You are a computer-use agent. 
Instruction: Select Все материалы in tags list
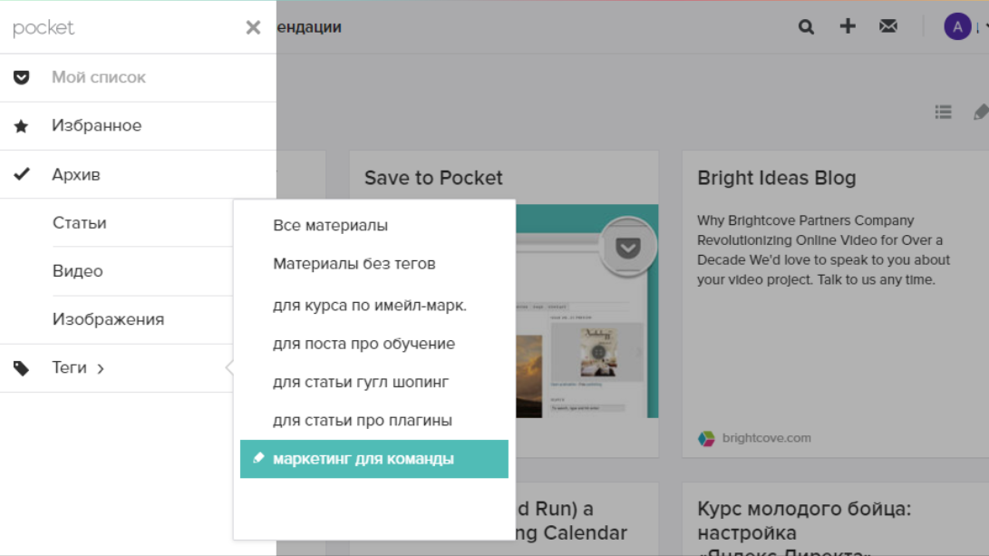point(330,225)
